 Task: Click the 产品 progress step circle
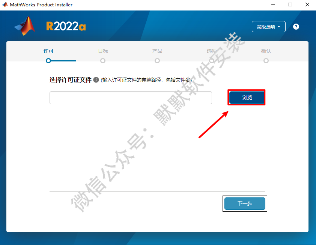(157, 61)
